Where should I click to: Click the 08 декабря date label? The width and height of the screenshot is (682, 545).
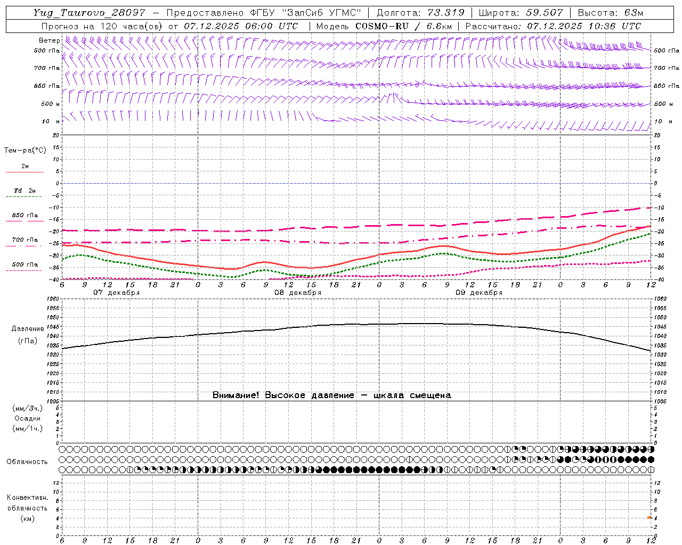click(x=298, y=293)
